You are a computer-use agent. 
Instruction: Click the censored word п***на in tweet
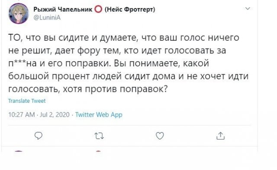[23, 63]
